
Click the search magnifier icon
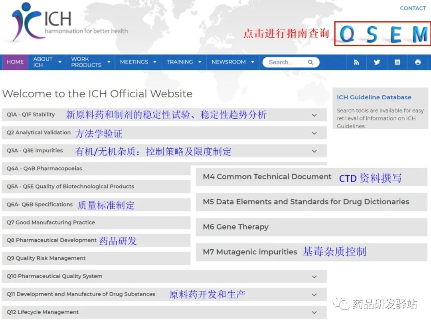click(310, 62)
